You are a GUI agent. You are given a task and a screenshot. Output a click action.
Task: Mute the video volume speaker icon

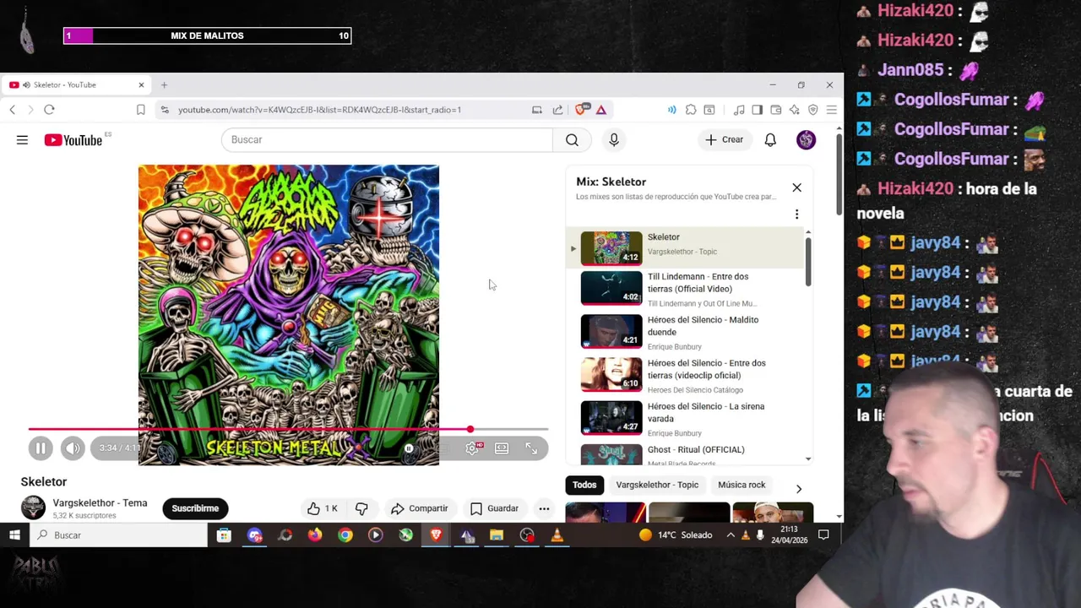(73, 448)
